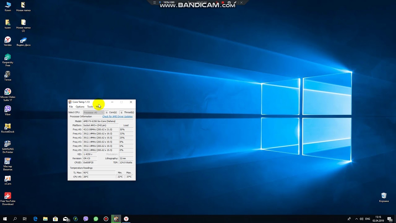Open the Tools menu in Core Temp
This screenshot has width=396, height=223.
click(90, 107)
